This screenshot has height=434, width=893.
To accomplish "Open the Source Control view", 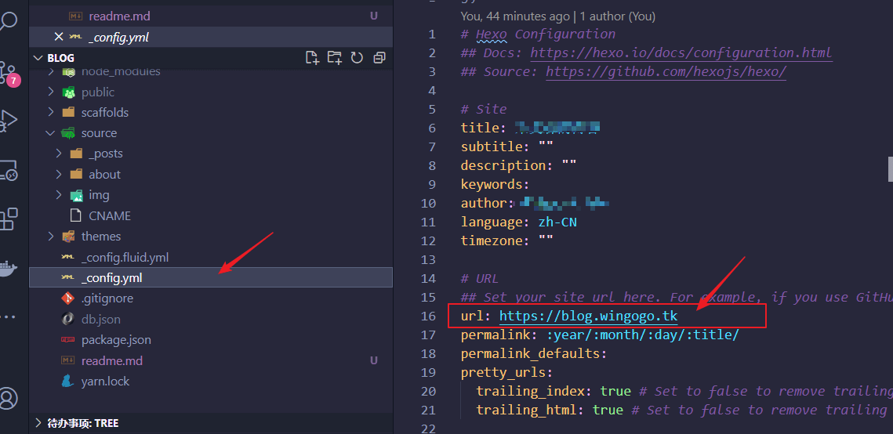I will tap(9, 72).
